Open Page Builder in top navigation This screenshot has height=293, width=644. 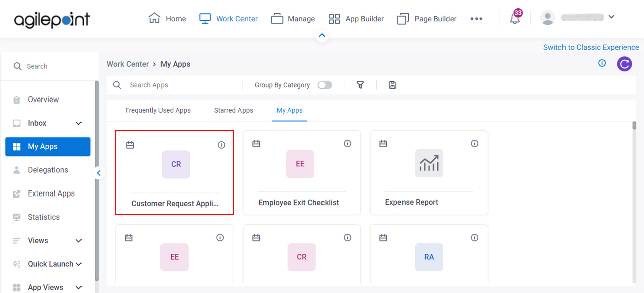(427, 19)
